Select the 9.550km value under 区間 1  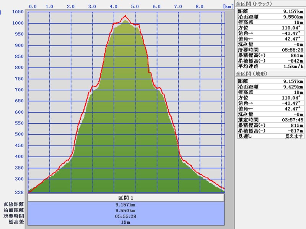[x=126, y=210]
